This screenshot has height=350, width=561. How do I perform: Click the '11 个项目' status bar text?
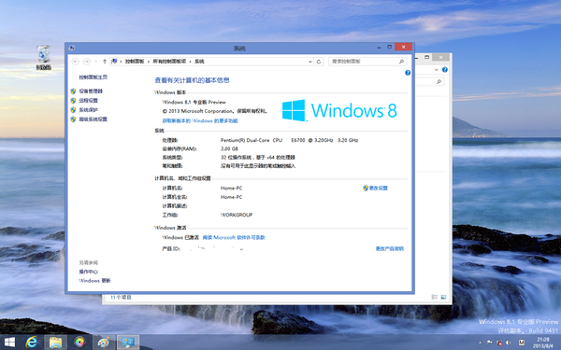[121, 297]
